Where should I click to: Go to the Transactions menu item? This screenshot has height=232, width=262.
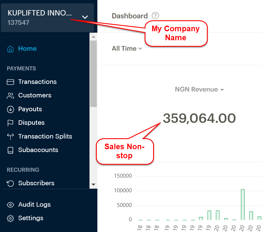[37, 82]
